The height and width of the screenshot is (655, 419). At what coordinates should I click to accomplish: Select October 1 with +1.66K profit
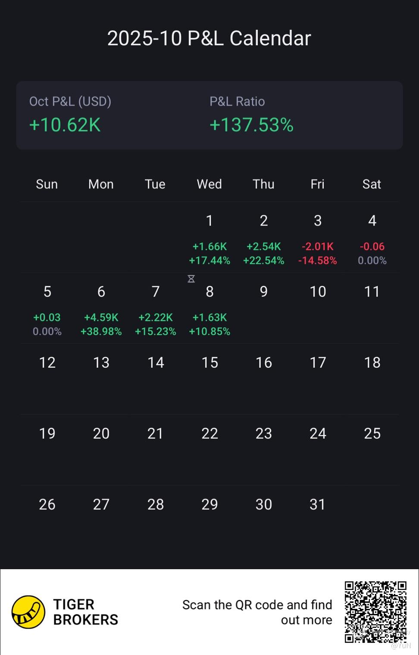coord(209,240)
